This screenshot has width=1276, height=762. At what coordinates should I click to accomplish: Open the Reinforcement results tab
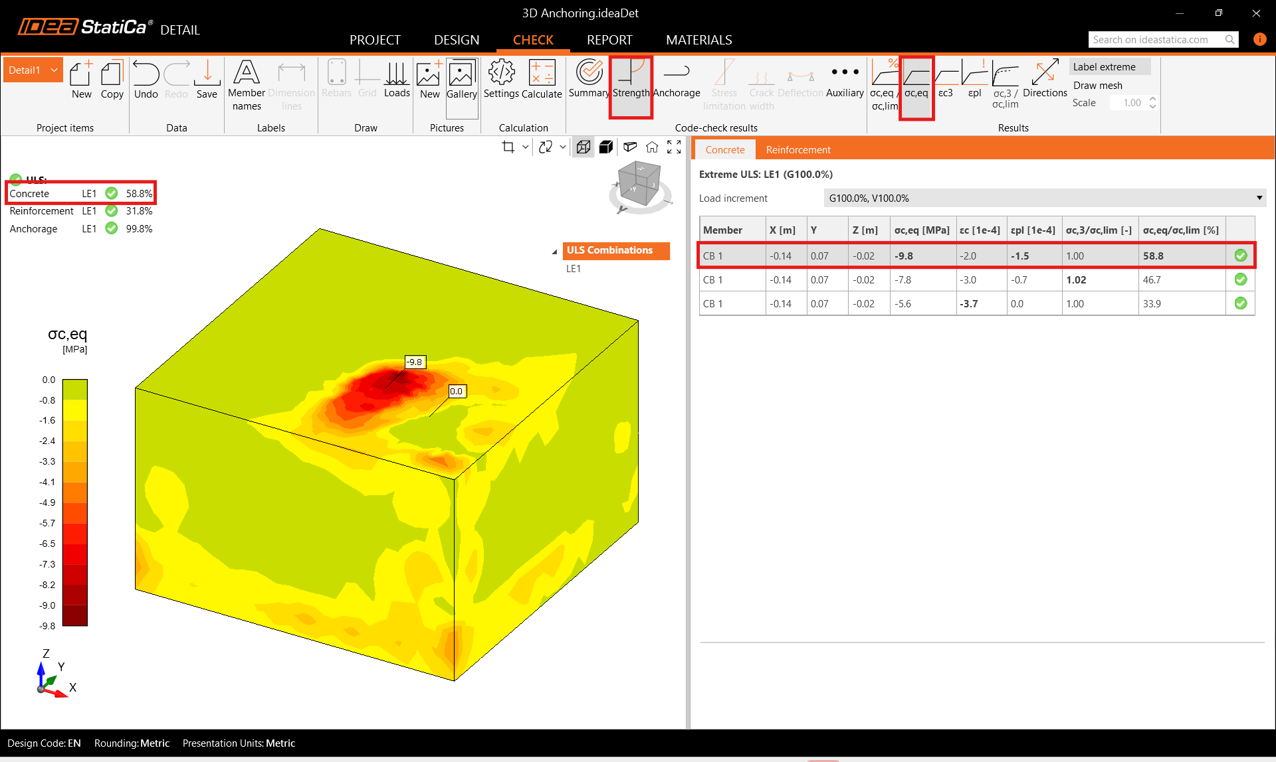797,150
